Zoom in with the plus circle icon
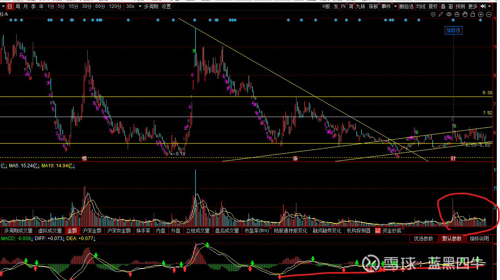 pyautogui.click(x=481, y=14)
